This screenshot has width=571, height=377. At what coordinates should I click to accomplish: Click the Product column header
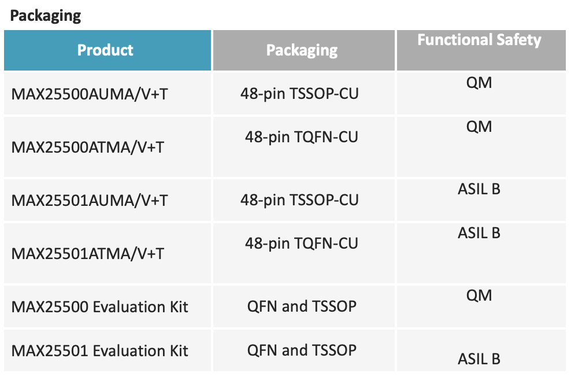click(x=107, y=50)
